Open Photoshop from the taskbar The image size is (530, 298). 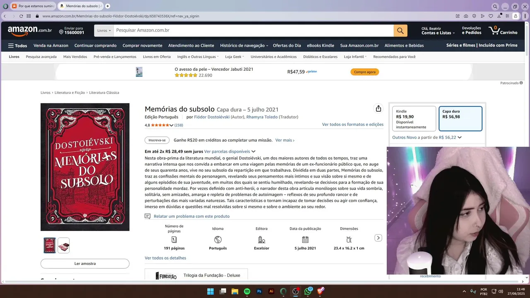(x=259, y=291)
